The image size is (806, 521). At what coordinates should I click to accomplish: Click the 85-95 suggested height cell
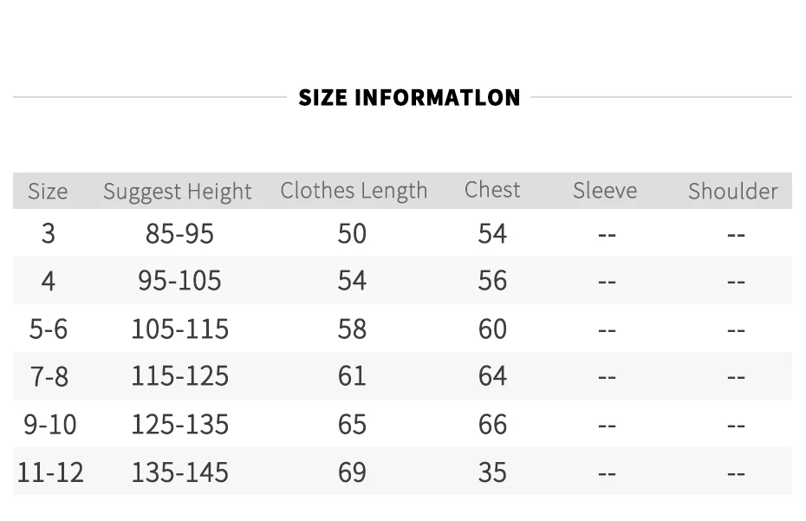tap(179, 233)
